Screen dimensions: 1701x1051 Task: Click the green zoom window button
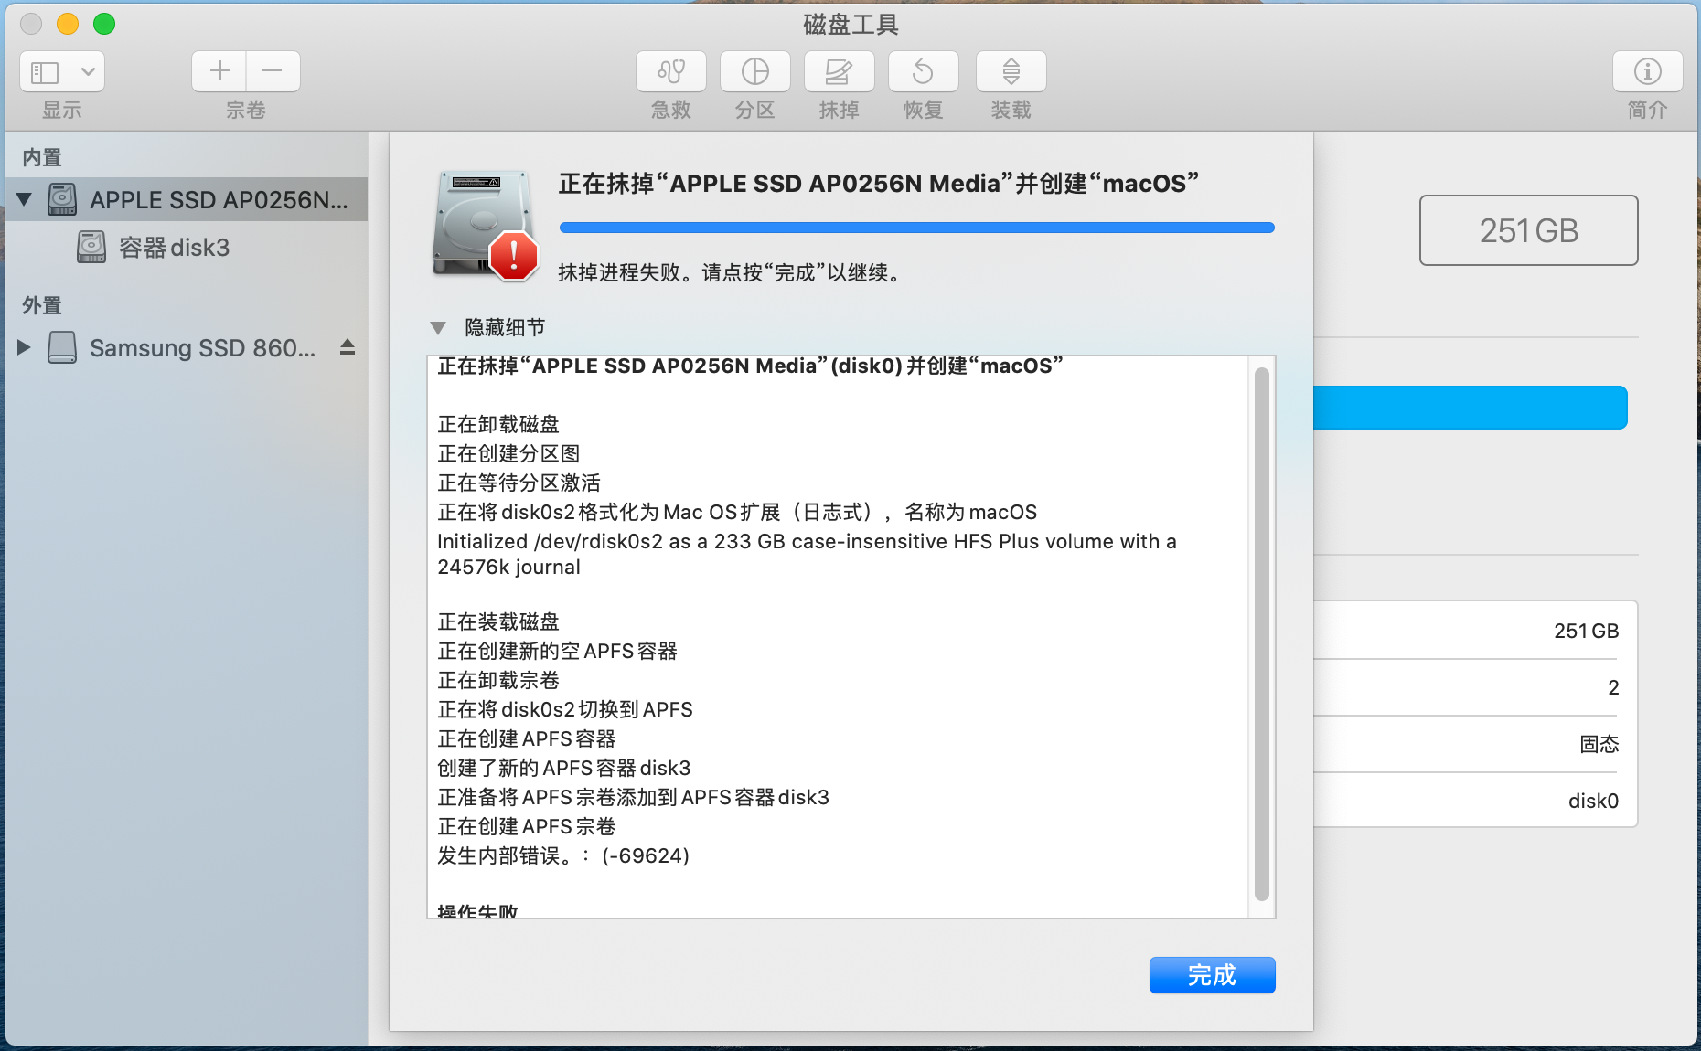click(104, 24)
